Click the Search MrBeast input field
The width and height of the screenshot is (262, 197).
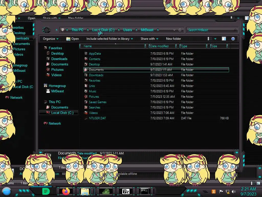[212, 30]
